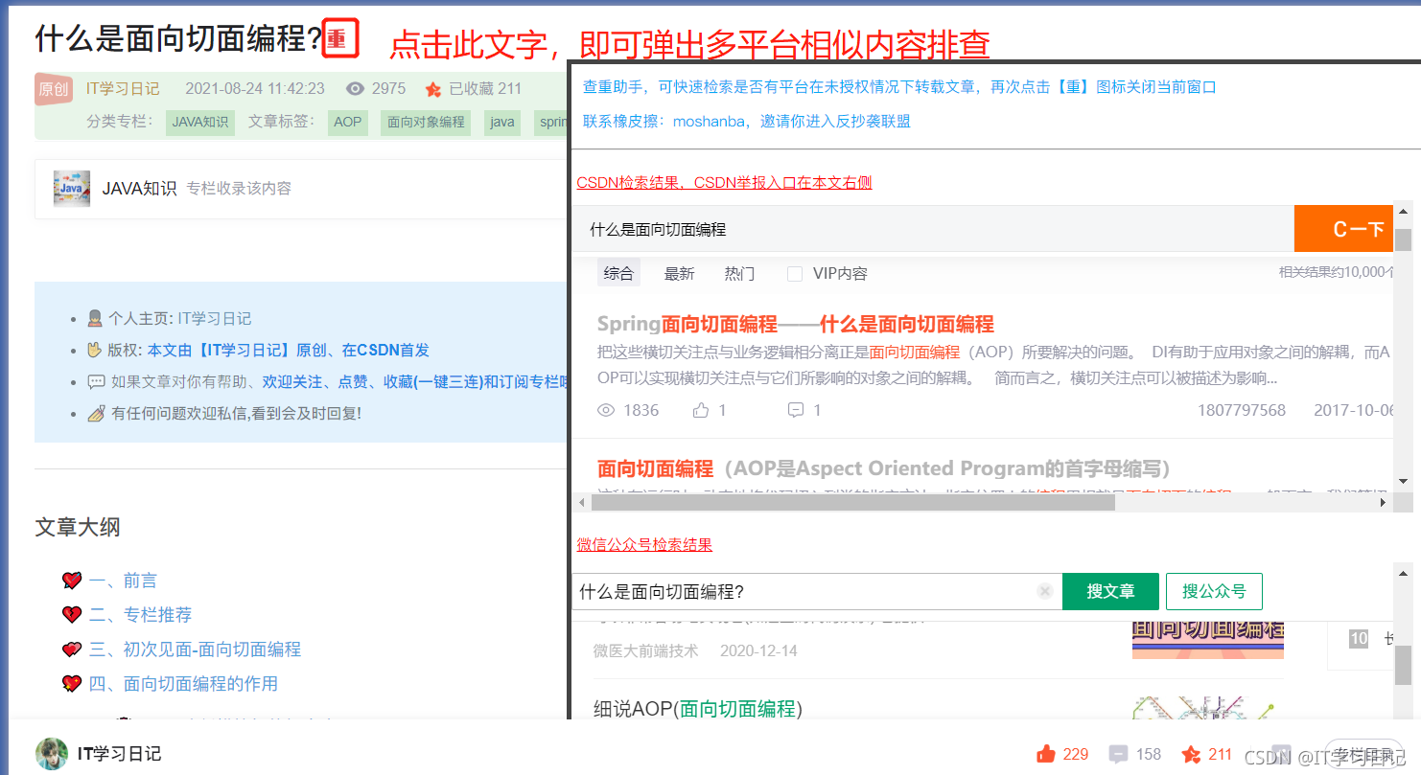Click comment icon in Spring search result

796,410
